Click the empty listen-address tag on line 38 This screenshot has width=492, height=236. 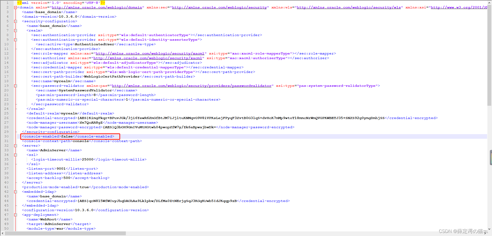(x=64, y=173)
